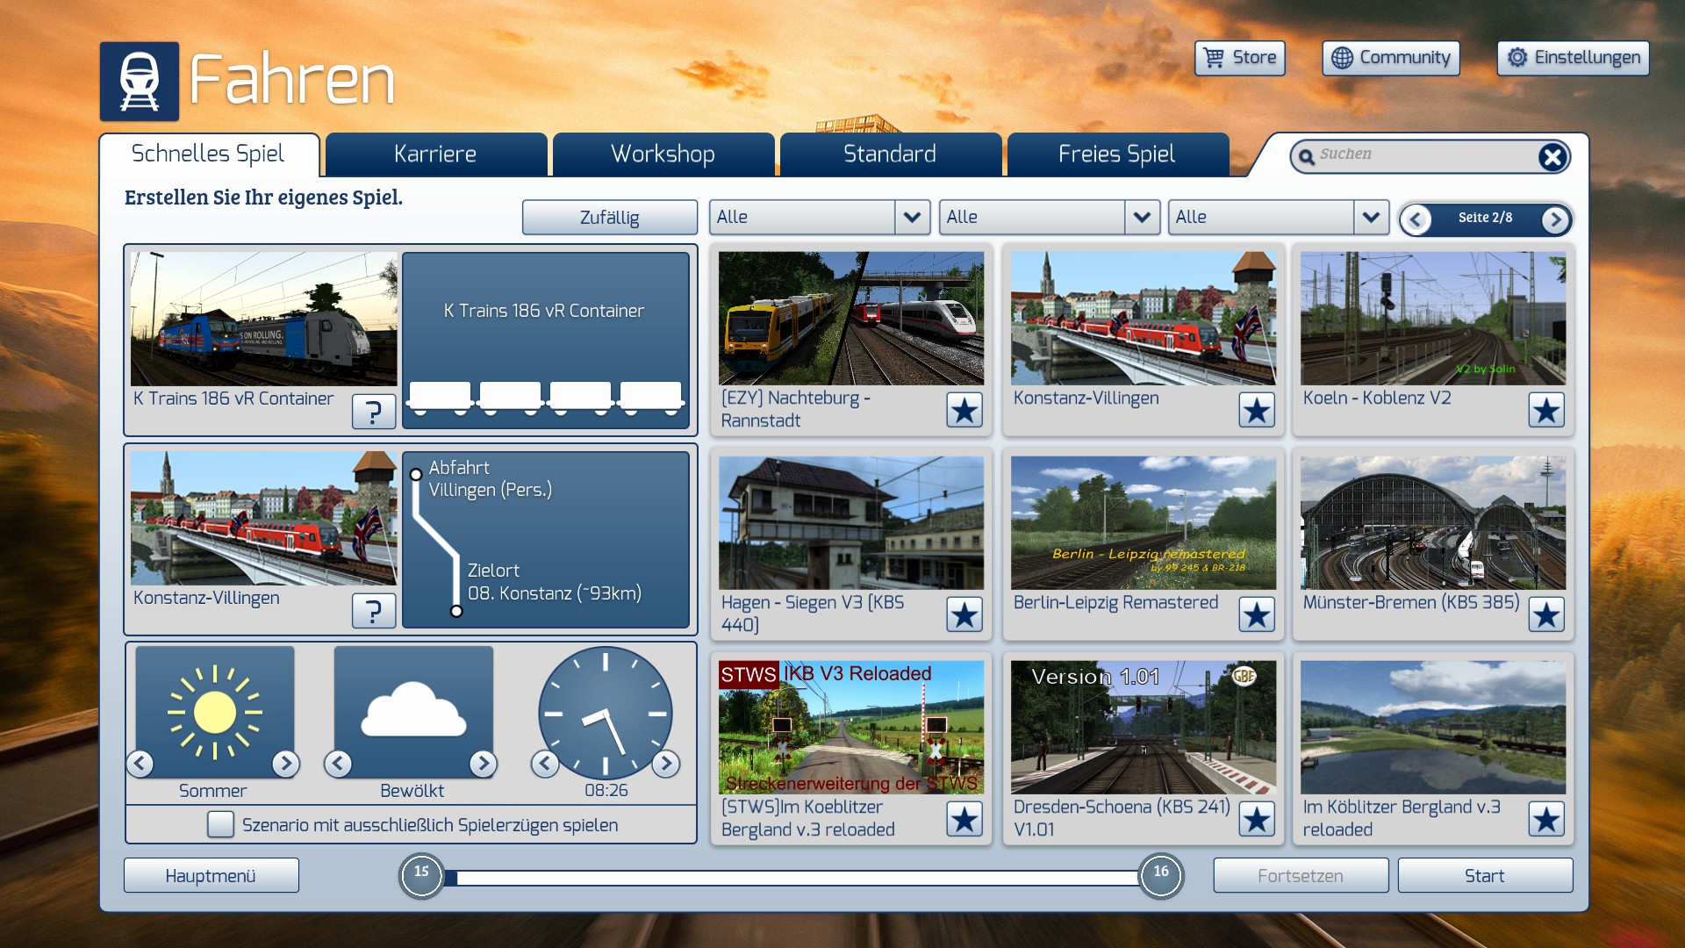Toggle favorite star for Dresden-Schoena V1.01
Screen dimensions: 1685x948
[x=1256, y=819]
